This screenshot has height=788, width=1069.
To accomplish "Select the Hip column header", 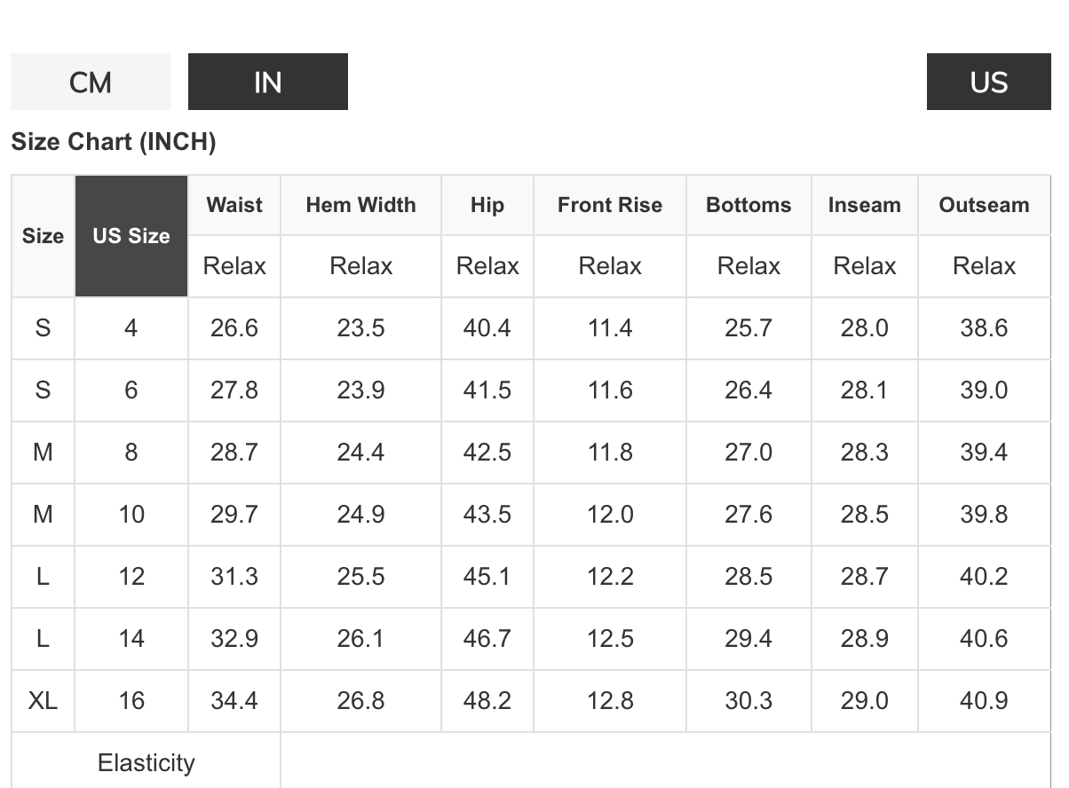I will click(487, 205).
